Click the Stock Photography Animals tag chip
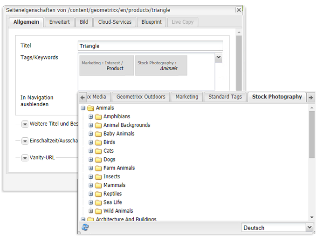 click(x=161, y=66)
